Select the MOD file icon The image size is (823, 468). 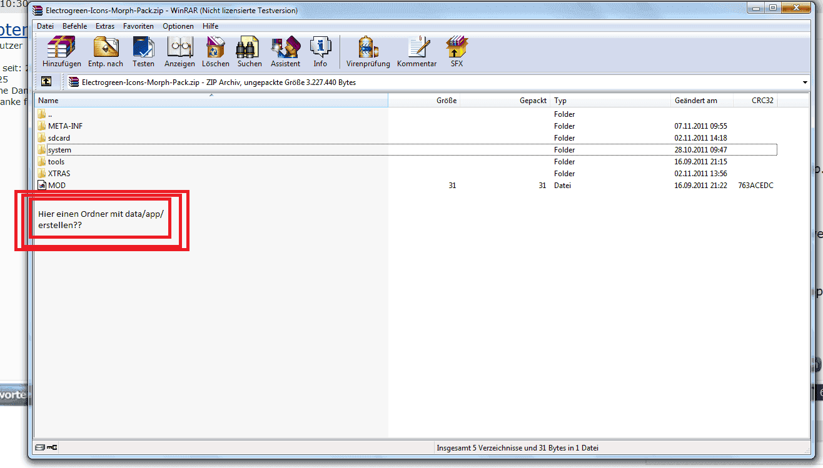(x=42, y=185)
